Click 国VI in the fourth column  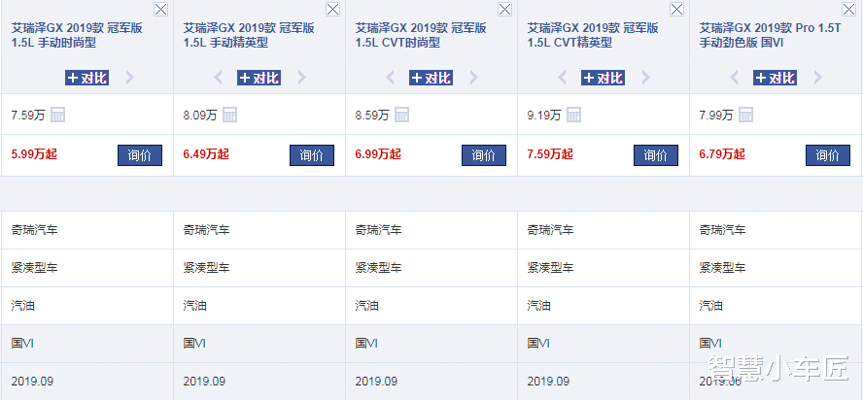tap(538, 344)
